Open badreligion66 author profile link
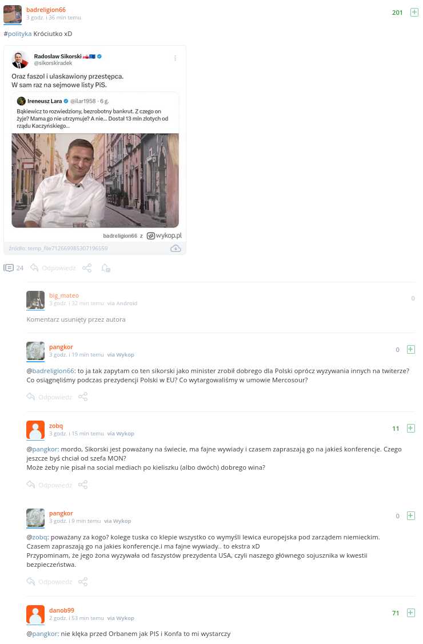This screenshot has width=423, height=644. 46,10
